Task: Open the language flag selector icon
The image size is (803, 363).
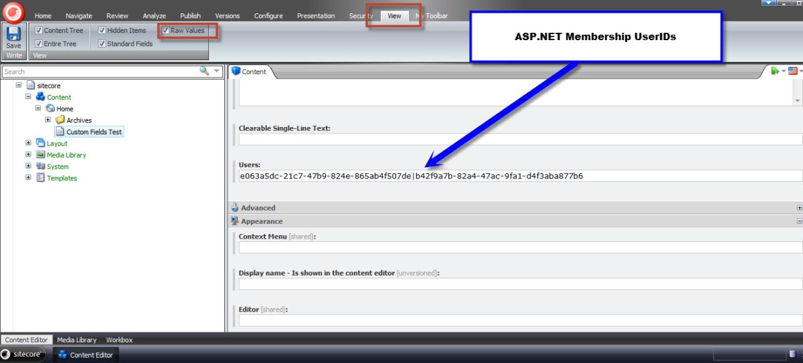Action: click(x=793, y=71)
